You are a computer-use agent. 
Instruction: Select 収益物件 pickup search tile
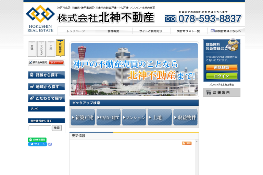point(185,117)
